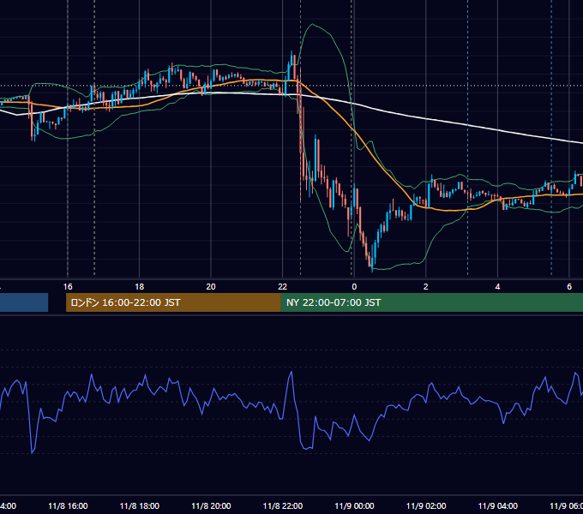The image size is (583, 514).
Task: Click the 16 hour axis label
Action: 68,287
